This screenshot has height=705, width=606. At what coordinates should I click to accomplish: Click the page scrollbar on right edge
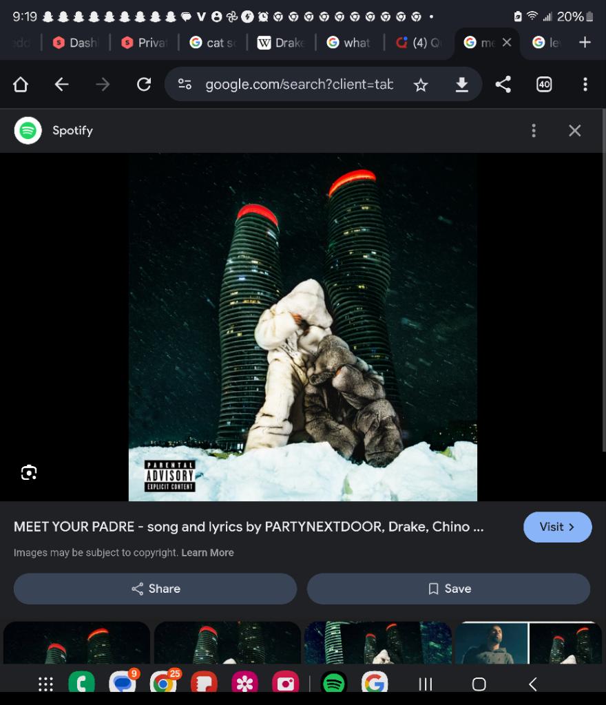pos(603,280)
